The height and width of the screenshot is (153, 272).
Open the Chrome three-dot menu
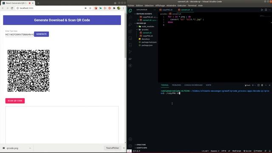click(123, 8)
